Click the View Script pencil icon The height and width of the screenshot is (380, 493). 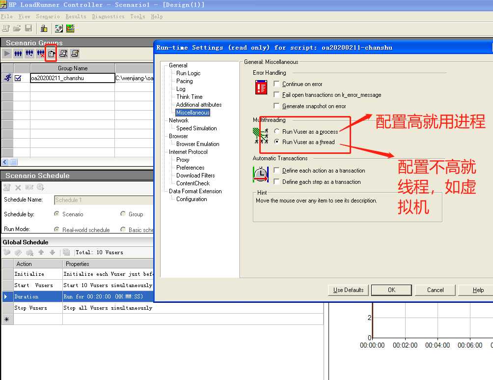(75, 54)
